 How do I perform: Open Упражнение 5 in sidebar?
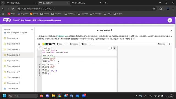pyautogui.click(x=13, y=61)
